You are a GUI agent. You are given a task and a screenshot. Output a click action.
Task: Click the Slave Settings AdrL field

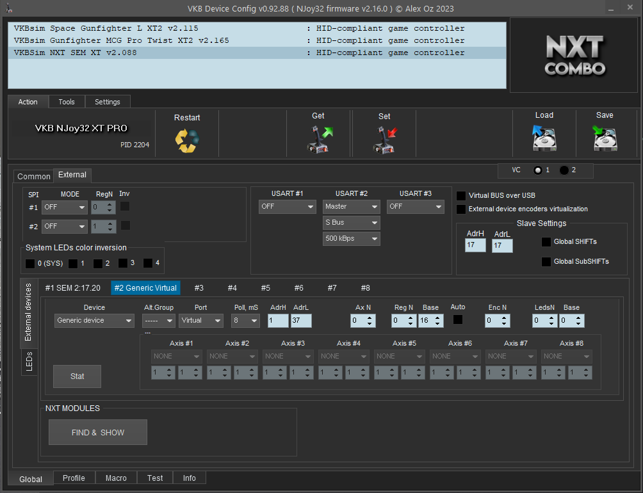coord(502,245)
